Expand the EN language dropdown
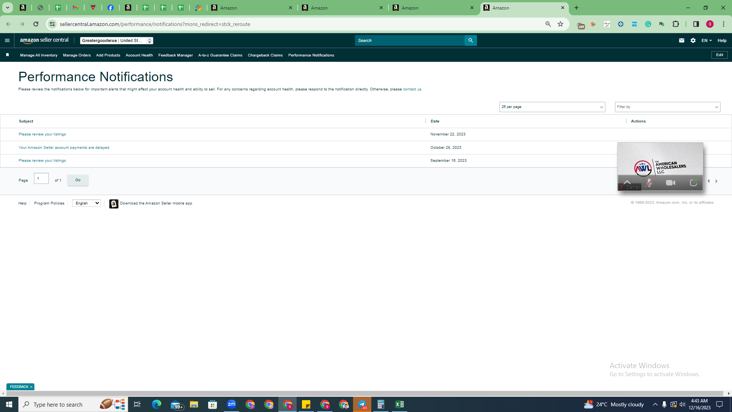 point(706,40)
